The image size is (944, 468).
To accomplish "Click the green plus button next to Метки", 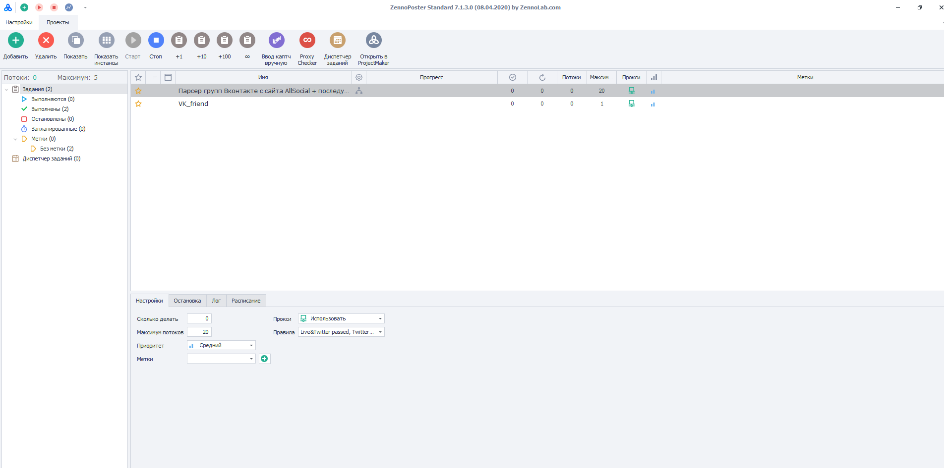I will point(265,359).
